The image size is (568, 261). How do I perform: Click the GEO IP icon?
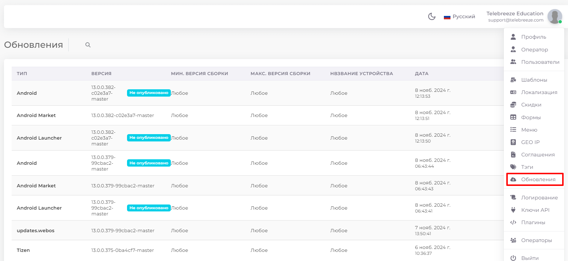click(x=513, y=142)
